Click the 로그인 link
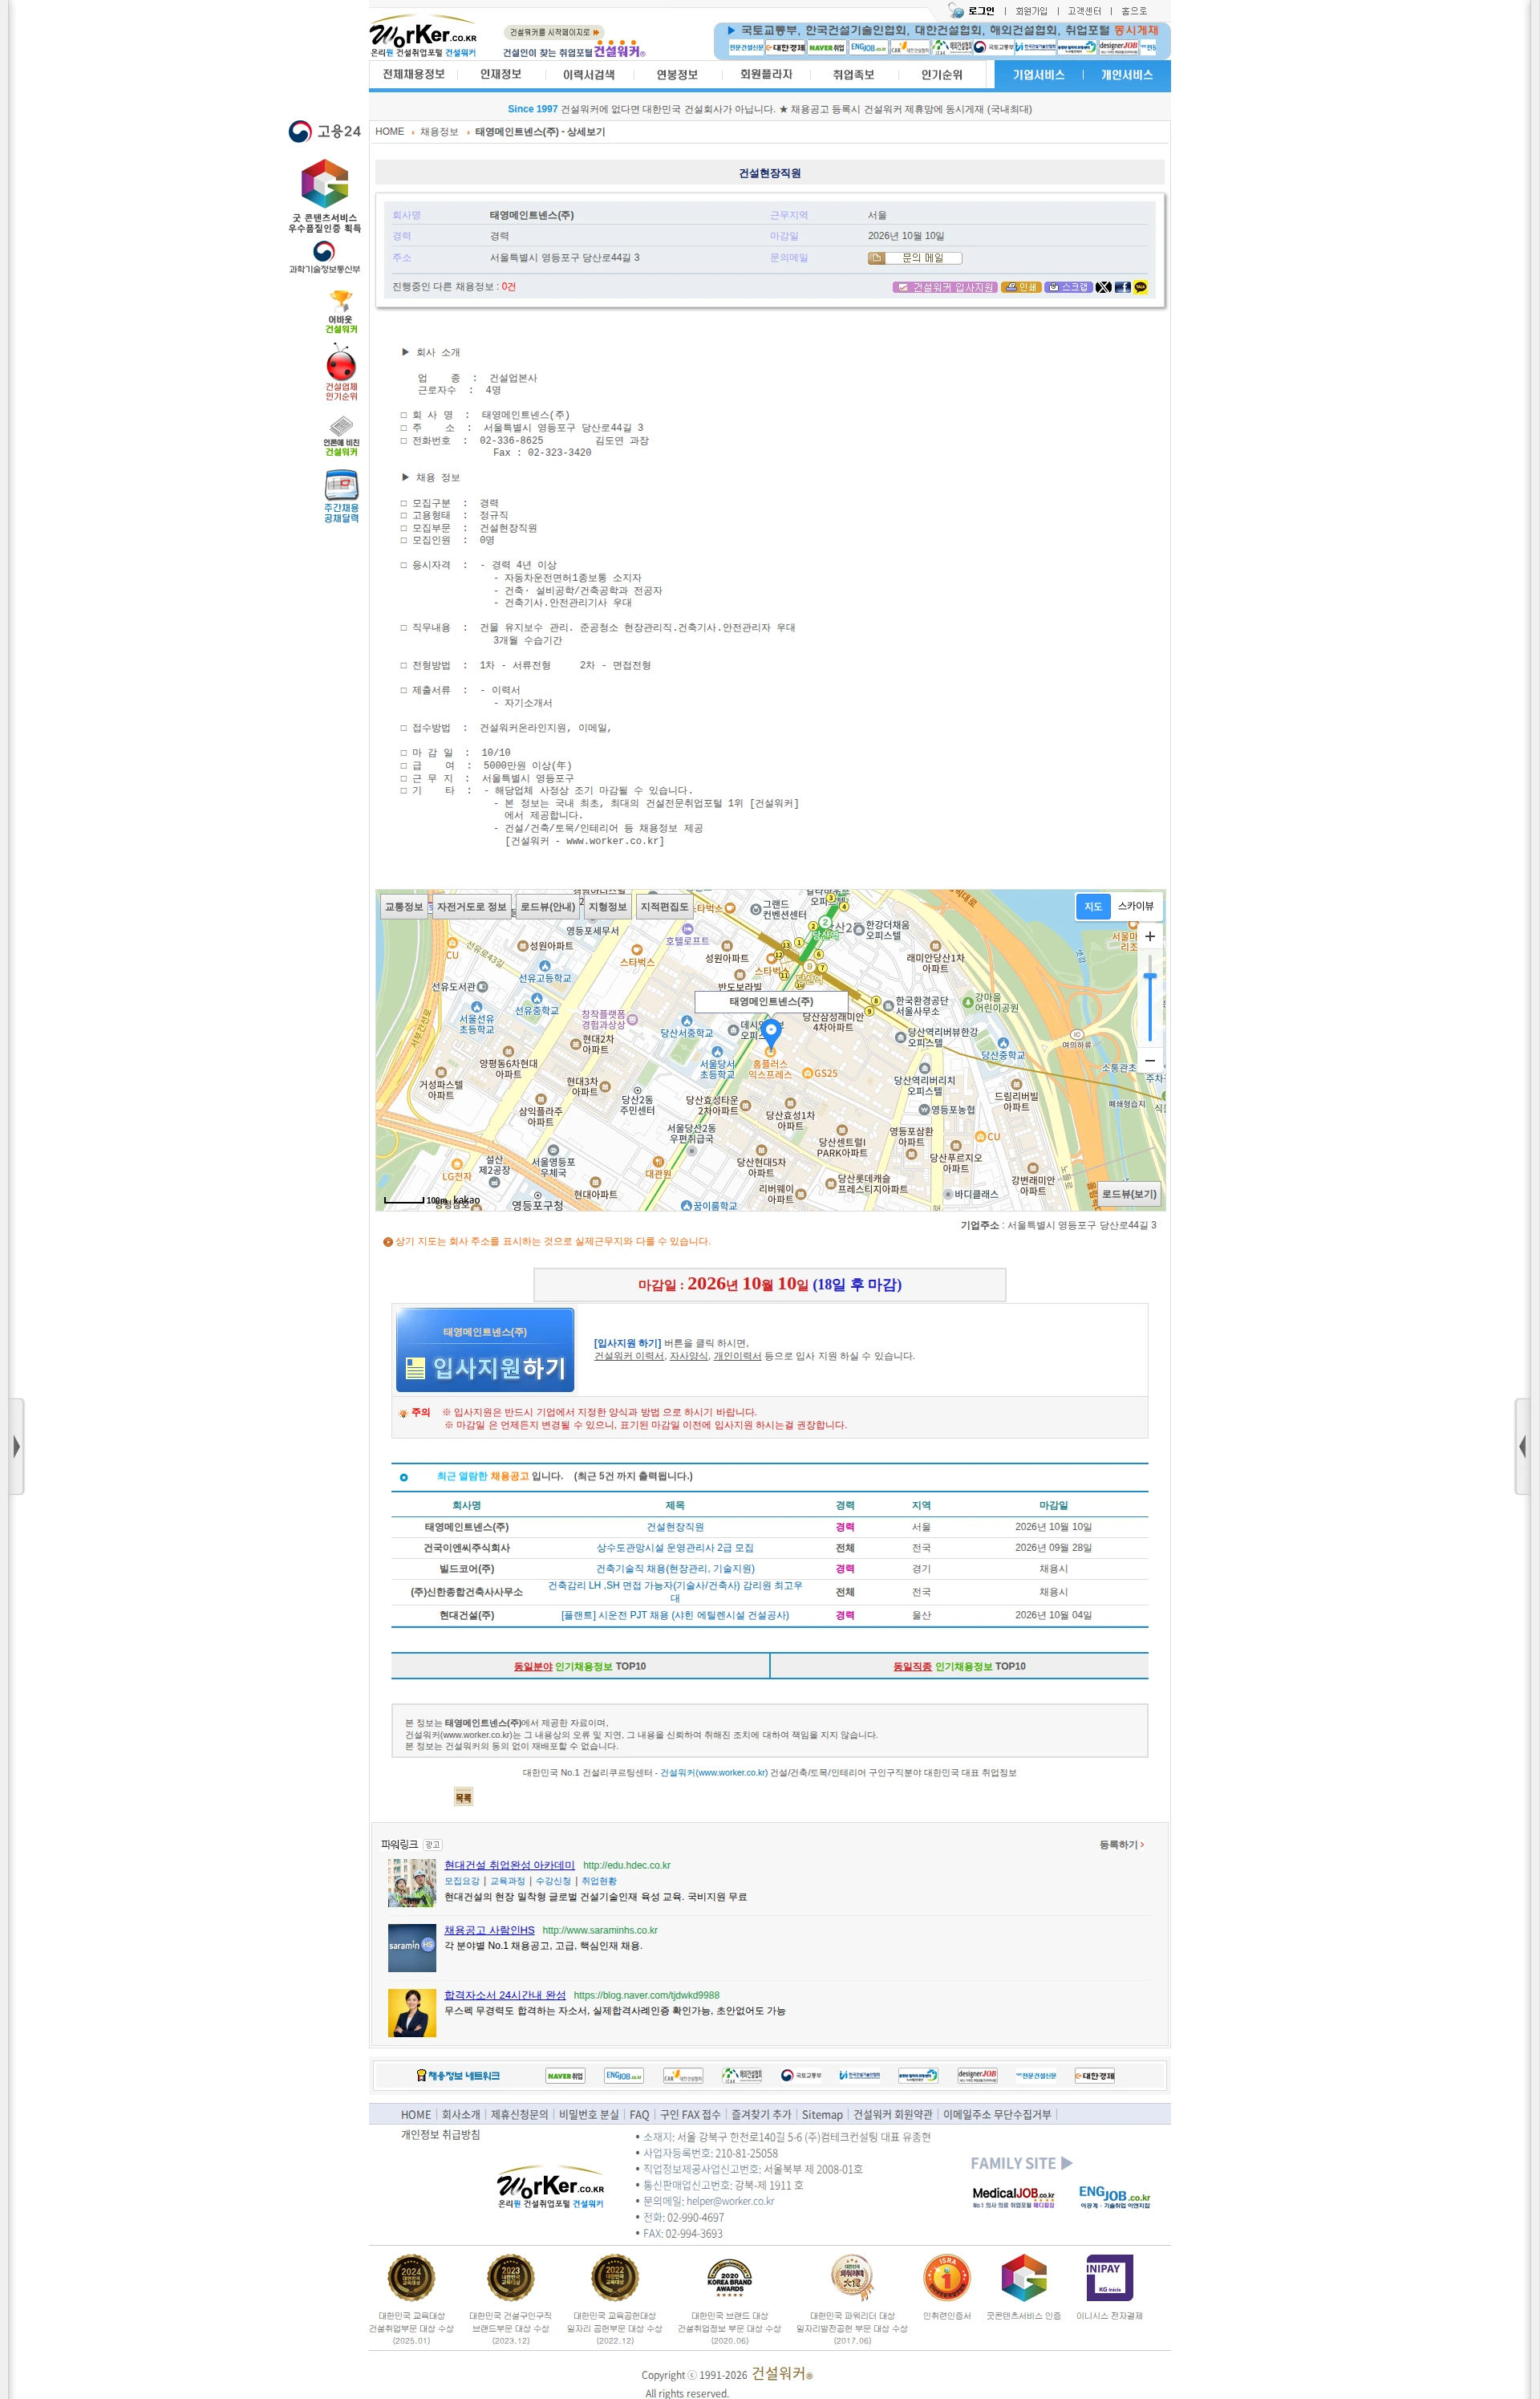This screenshot has width=1540, height=2399. 981,11
